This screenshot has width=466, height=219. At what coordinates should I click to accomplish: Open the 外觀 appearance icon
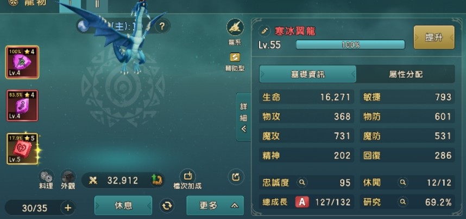tap(68, 176)
